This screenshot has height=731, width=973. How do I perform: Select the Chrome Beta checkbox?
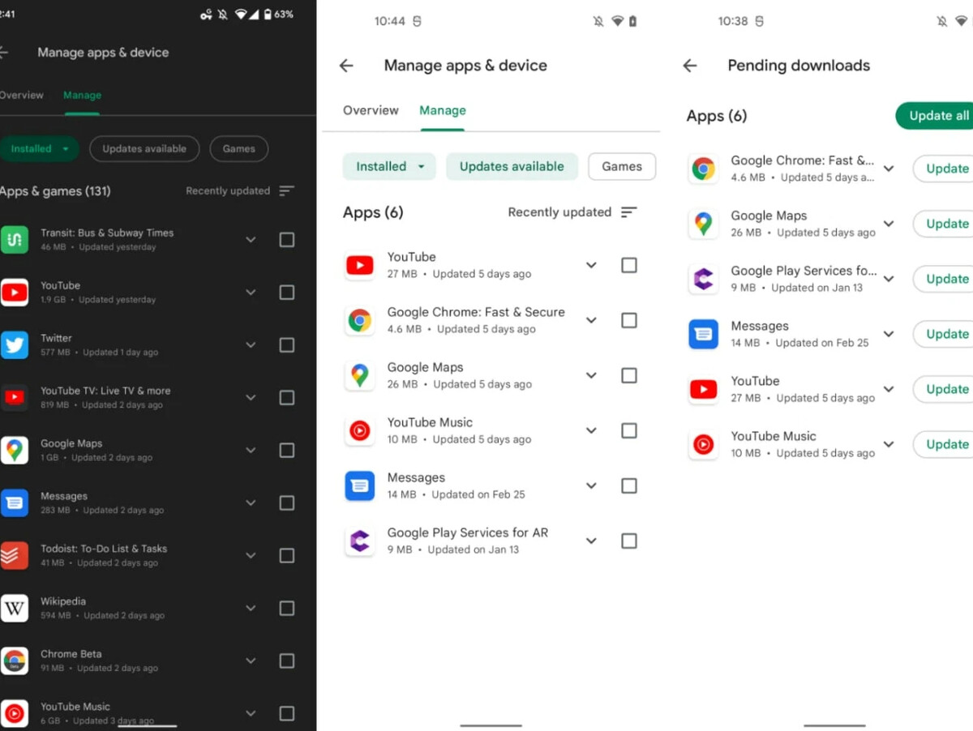286,661
